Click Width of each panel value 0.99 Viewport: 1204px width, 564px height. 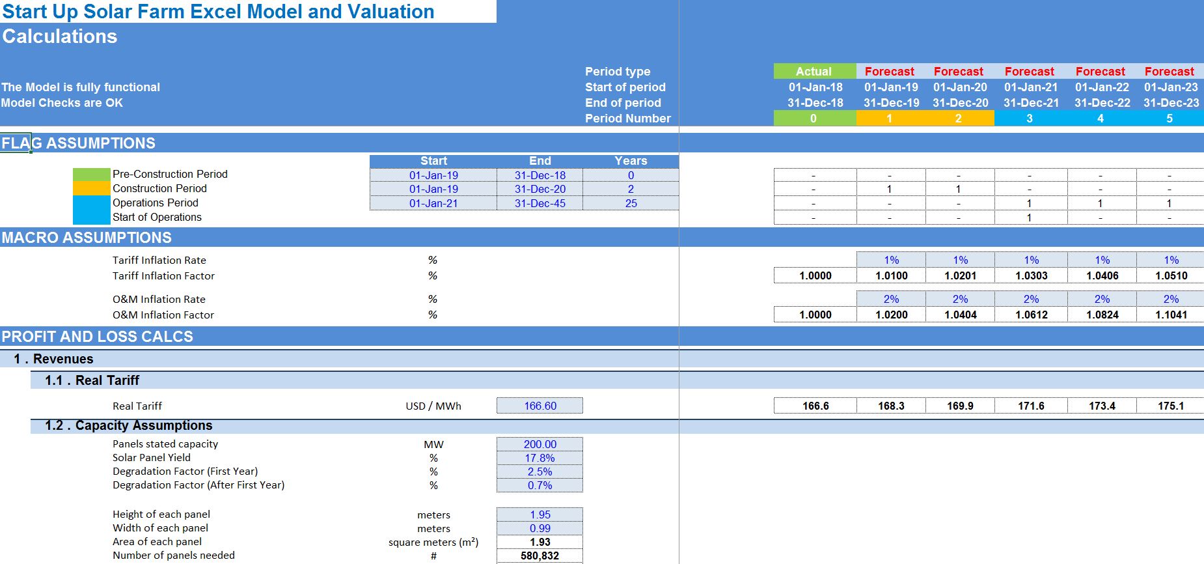click(x=540, y=528)
